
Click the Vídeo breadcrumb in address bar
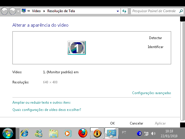(x=36, y=11)
